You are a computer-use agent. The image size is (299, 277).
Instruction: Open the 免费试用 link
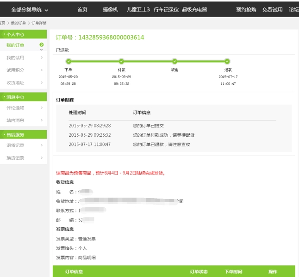click(x=272, y=9)
